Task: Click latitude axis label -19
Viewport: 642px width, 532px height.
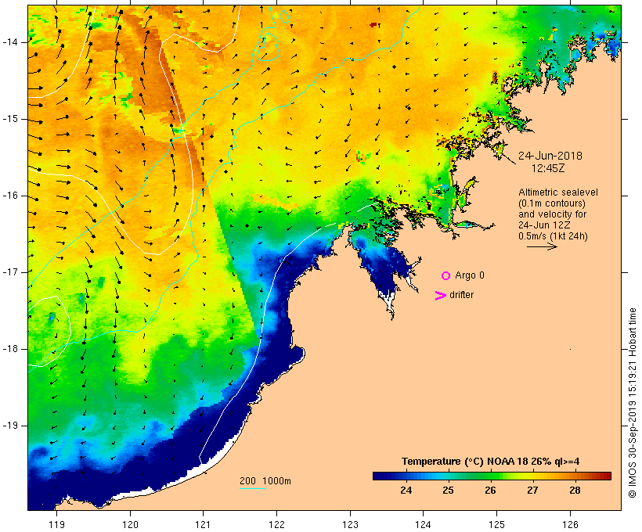Action: [10, 426]
